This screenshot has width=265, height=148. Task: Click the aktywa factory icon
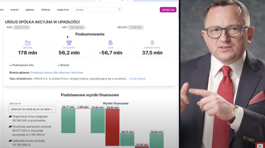[x=28, y=43]
